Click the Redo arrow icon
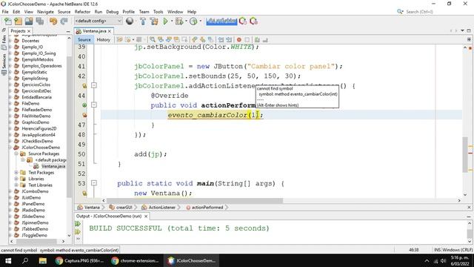The width and height of the screenshot is (474, 267). (x=64, y=22)
